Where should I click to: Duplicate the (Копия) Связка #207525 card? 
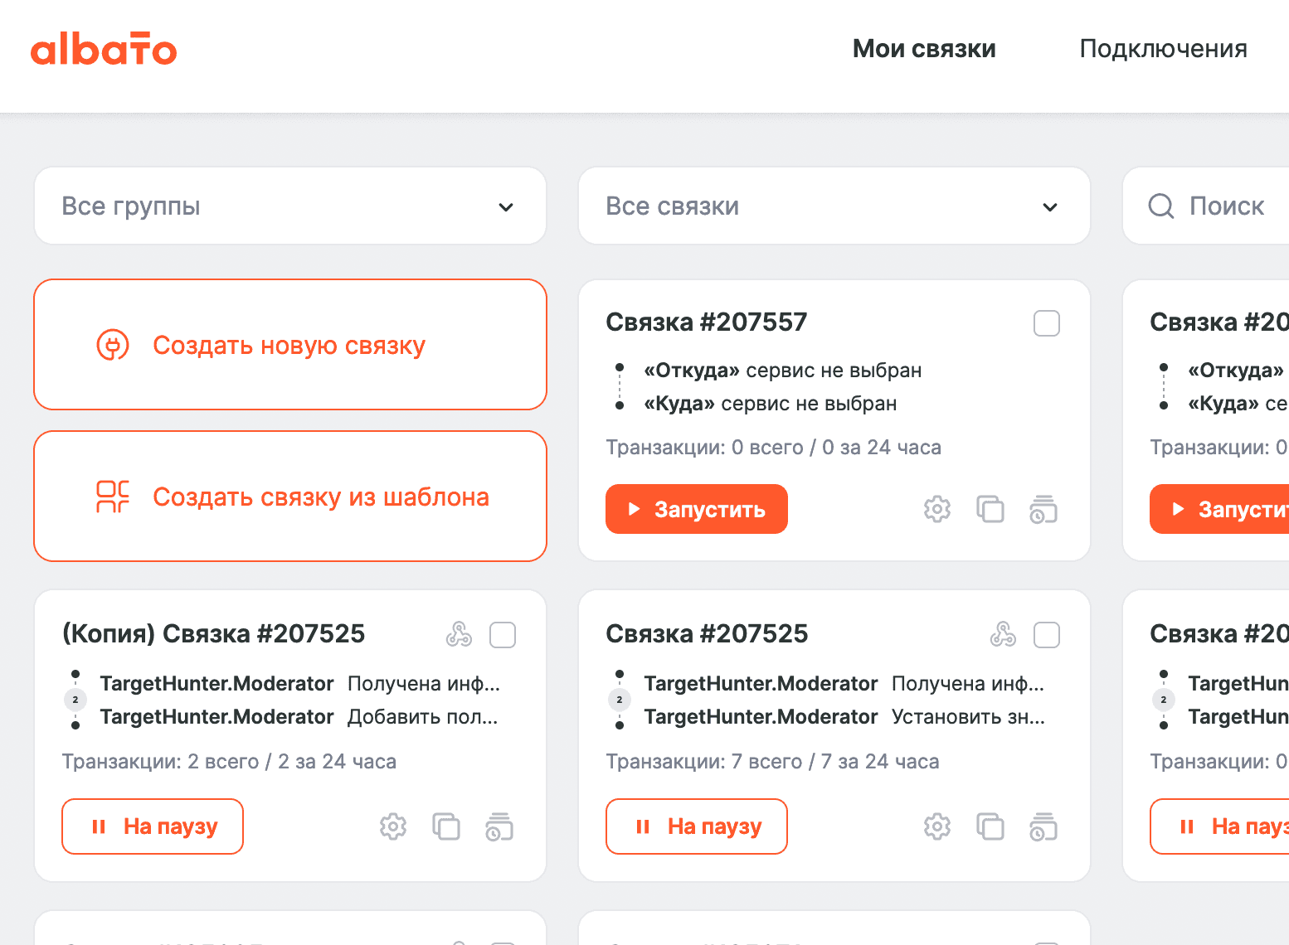(x=445, y=826)
